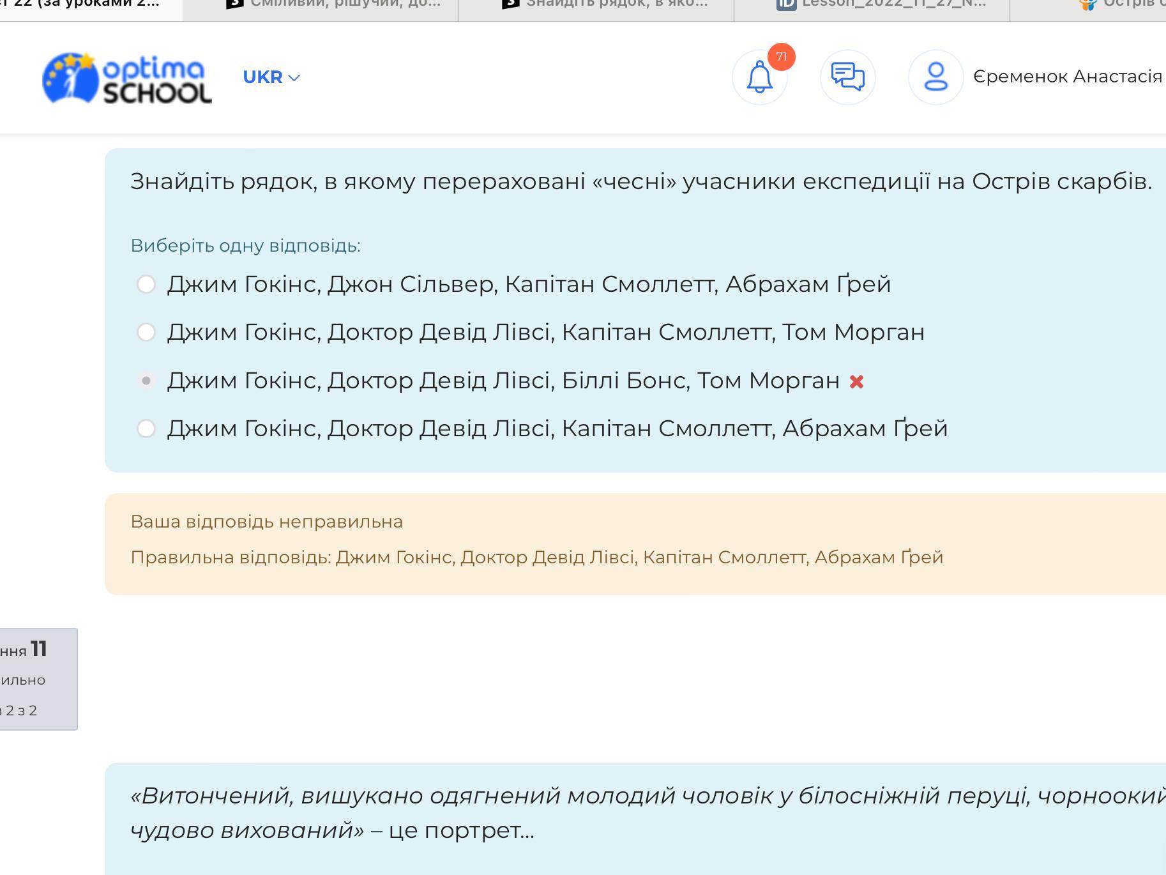
Task: Open the notifications bell
Action: tap(759, 78)
